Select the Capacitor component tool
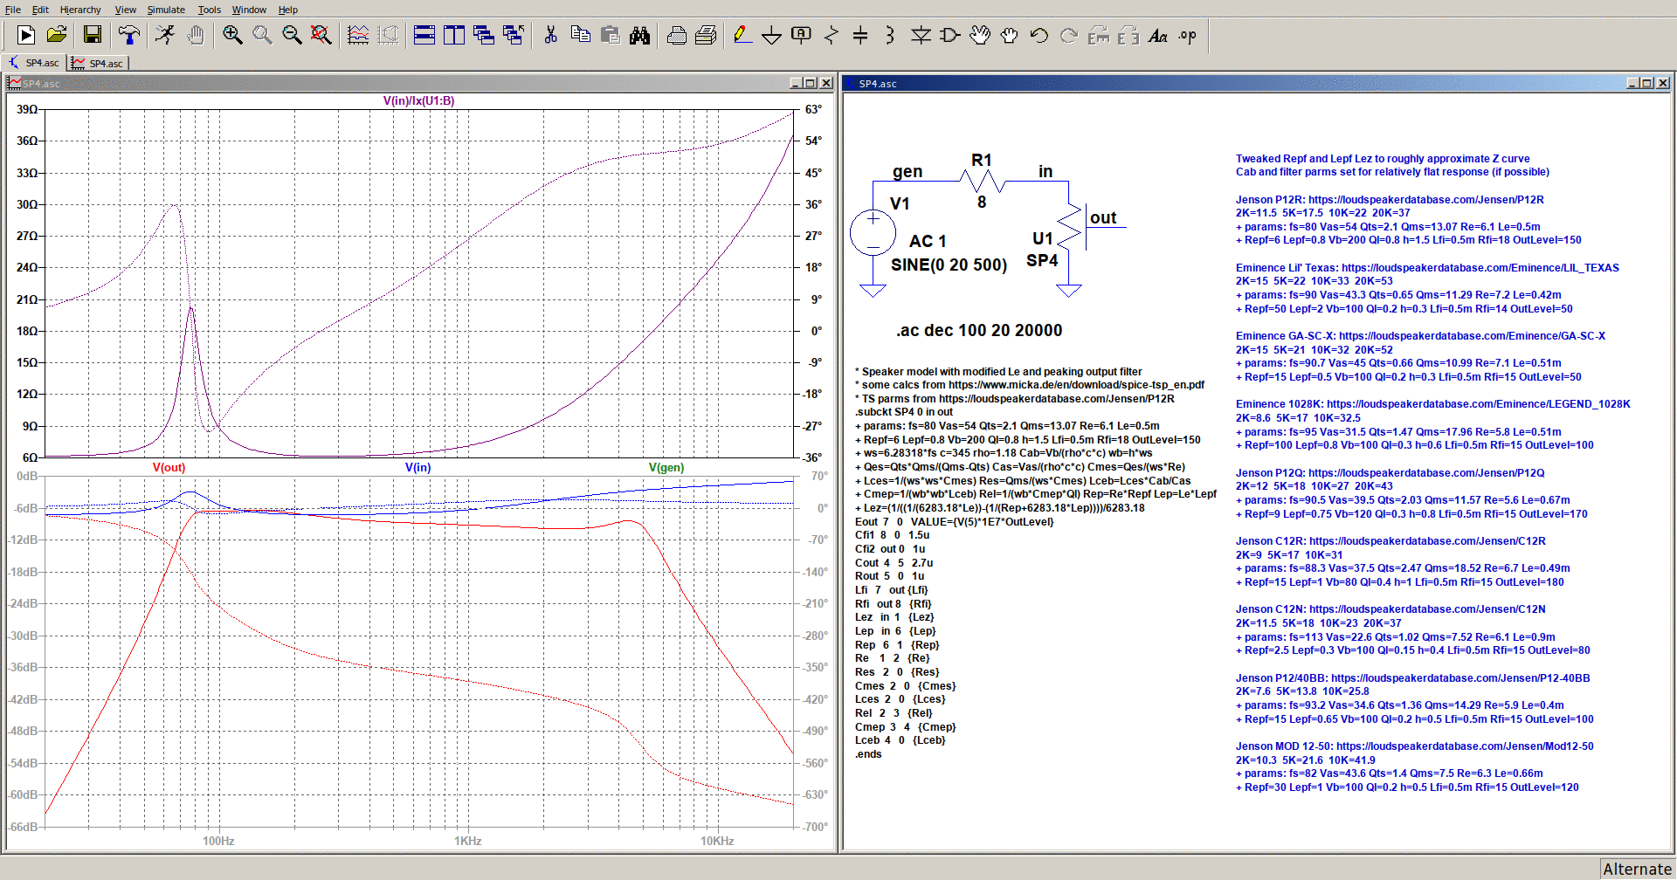This screenshot has height=880, width=1677. pos(860,35)
